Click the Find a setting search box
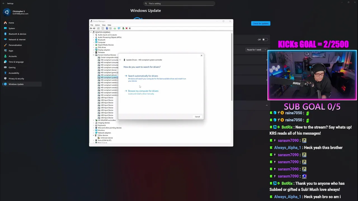The height and width of the screenshot is (201, 358). 179,4
